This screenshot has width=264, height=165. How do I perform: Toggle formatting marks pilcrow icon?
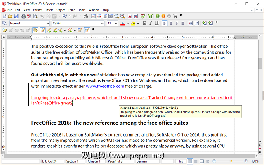(x=150, y=16)
